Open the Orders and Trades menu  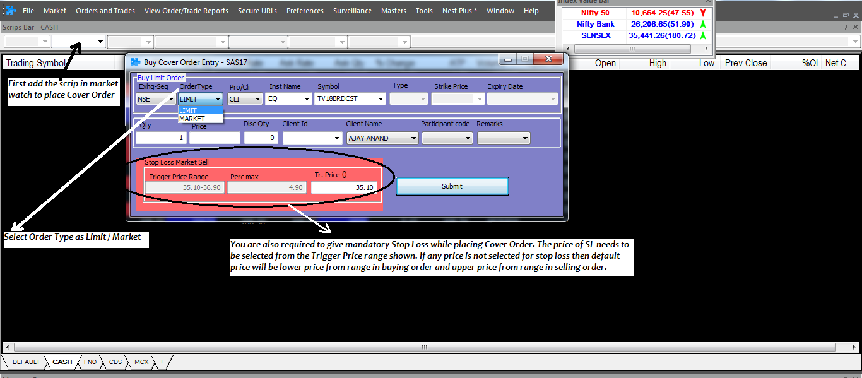pyautogui.click(x=105, y=11)
